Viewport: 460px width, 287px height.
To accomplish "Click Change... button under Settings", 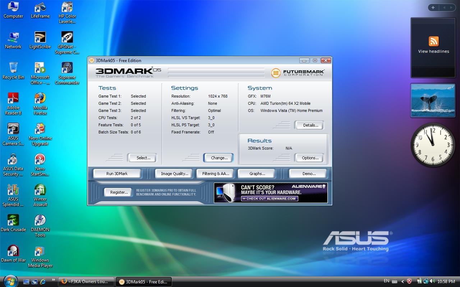I will pos(219,158).
